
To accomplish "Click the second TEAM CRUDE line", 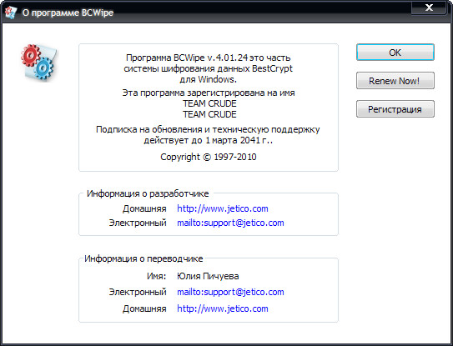I will point(209,114).
